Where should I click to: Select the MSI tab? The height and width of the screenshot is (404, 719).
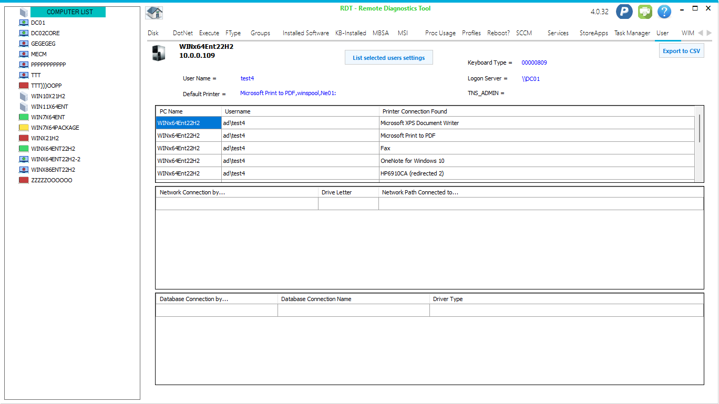(403, 33)
